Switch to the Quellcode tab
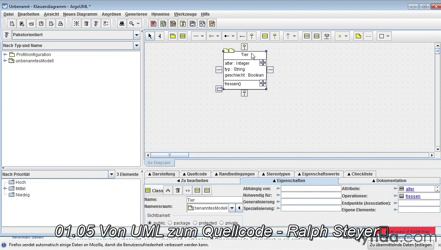The width and height of the screenshot is (441, 250). (x=194, y=174)
